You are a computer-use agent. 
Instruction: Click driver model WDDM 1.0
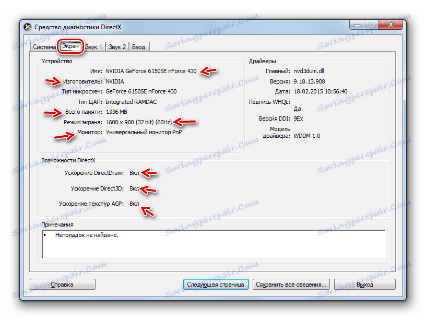pyautogui.click(x=307, y=136)
